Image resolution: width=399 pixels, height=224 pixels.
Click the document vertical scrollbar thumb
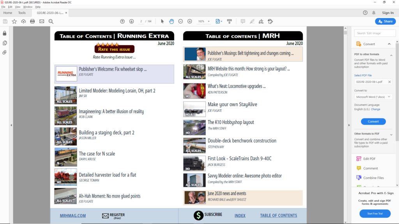(345, 32)
